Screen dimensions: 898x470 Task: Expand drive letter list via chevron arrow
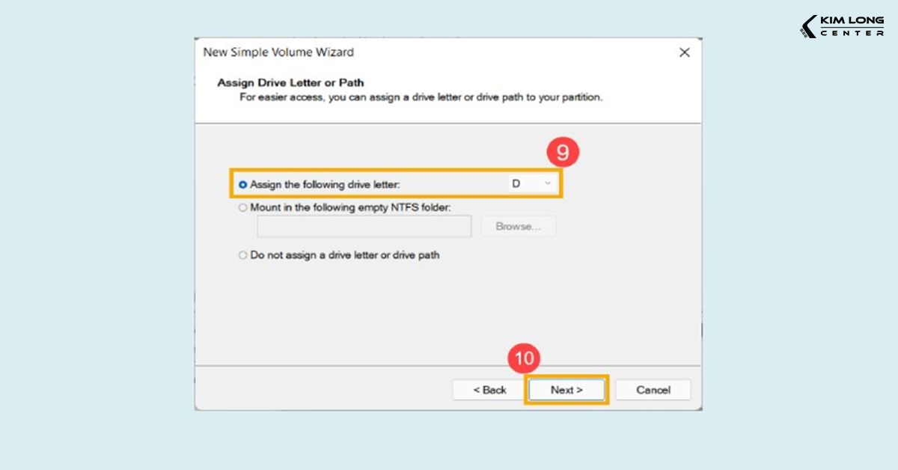[548, 184]
